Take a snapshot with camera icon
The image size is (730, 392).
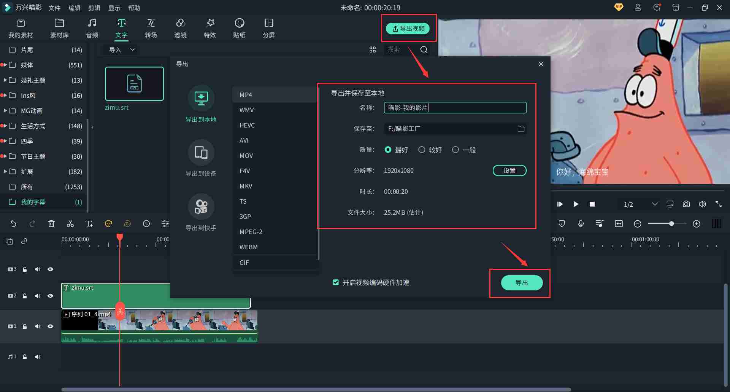(686, 204)
